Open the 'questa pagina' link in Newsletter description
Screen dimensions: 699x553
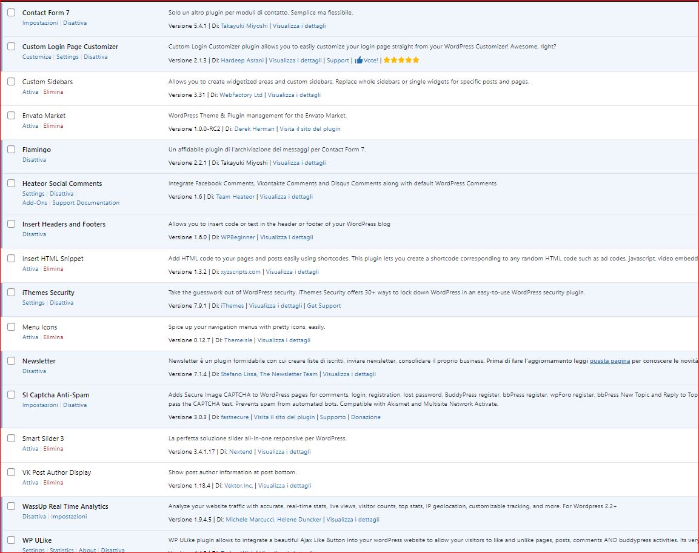point(610,360)
